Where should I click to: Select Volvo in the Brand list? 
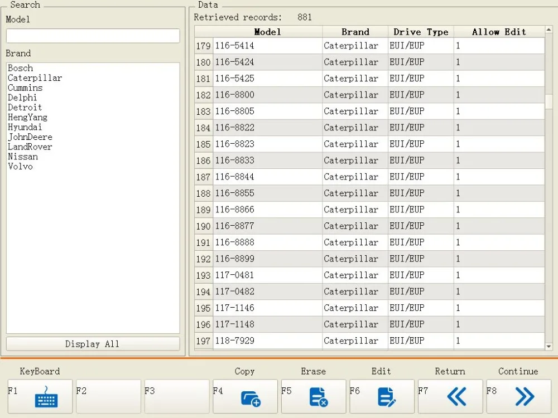point(20,166)
